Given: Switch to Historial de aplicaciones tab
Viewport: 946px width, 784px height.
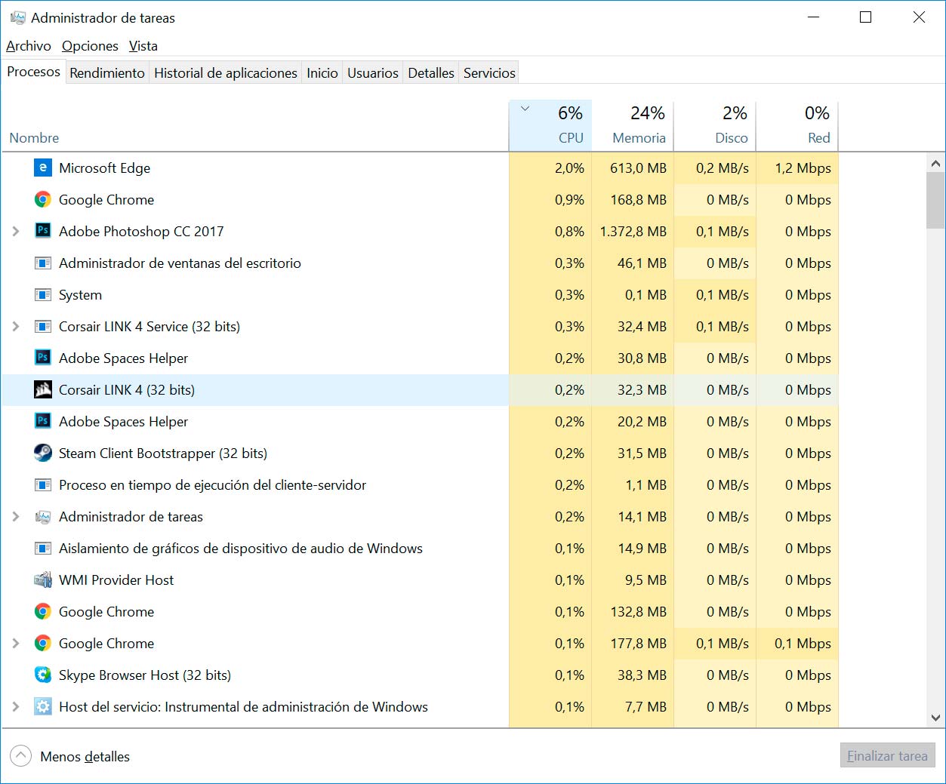Looking at the screenshot, I should pos(226,72).
